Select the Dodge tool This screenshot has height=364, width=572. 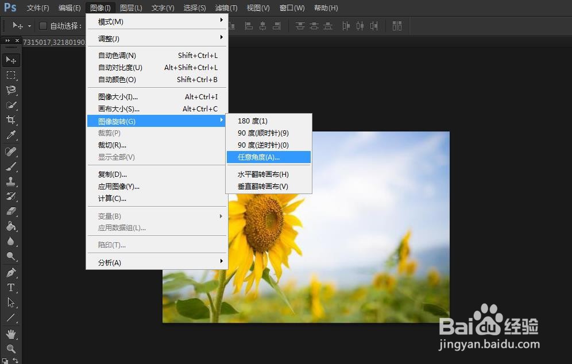pyautogui.click(x=11, y=256)
